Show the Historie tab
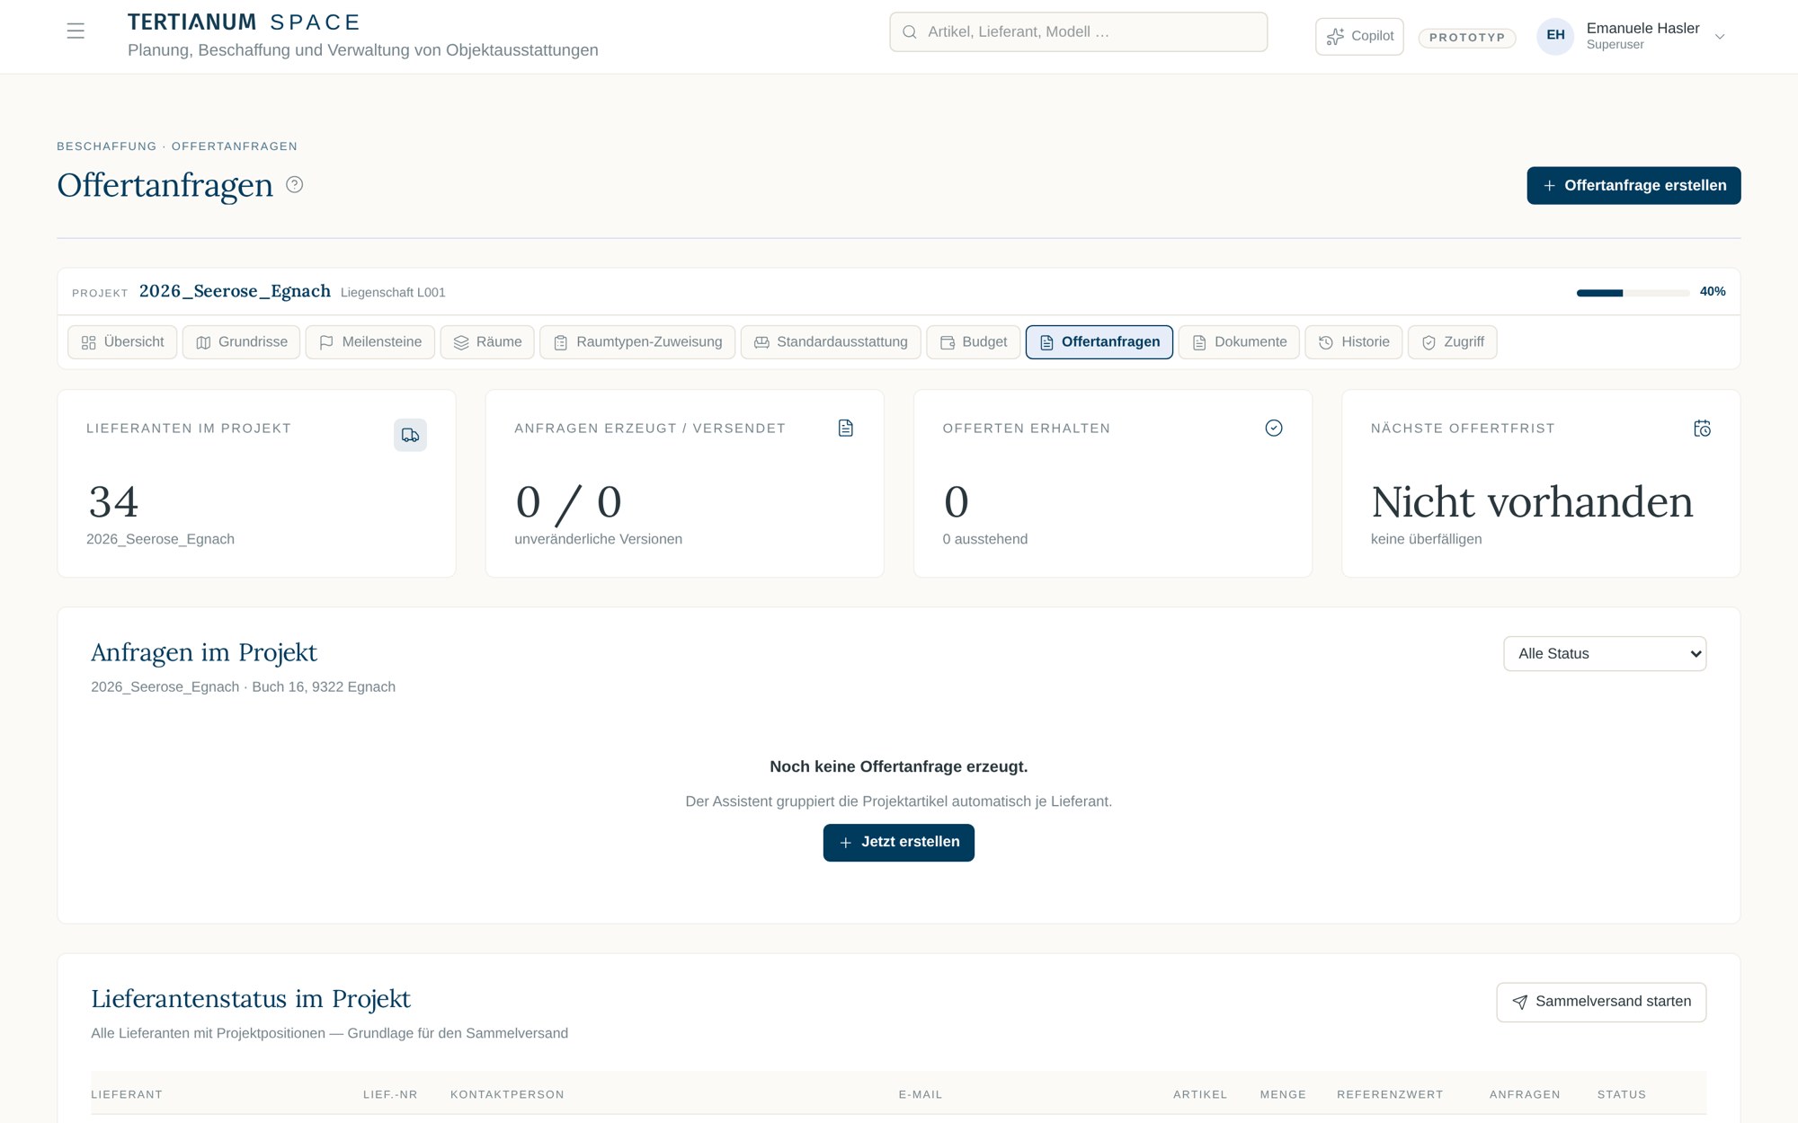1798x1123 pixels. tap(1354, 342)
